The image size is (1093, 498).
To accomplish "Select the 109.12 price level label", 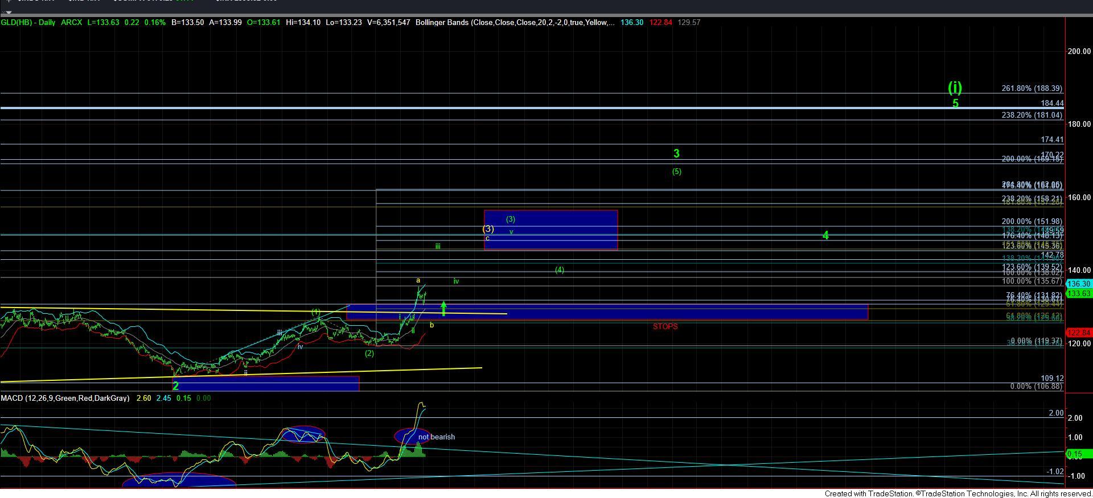I will [1052, 378].
